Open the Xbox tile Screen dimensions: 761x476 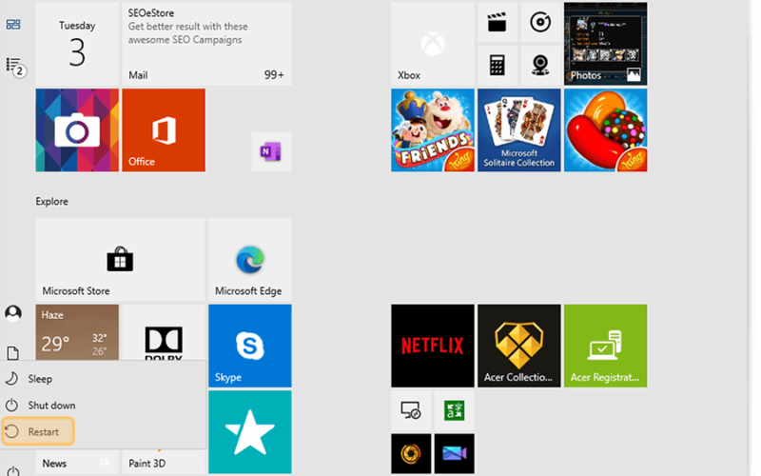[433, 44]
